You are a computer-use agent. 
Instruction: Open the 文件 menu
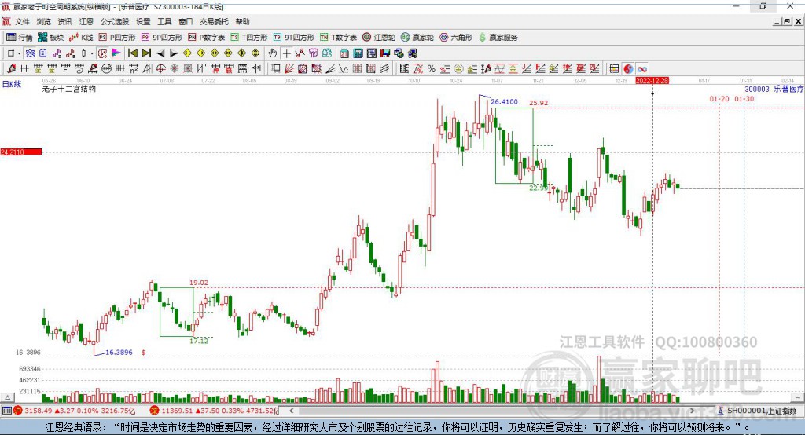[23, 21]
